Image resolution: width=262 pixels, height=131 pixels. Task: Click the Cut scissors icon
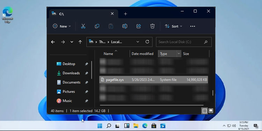[x=83, y=26]
